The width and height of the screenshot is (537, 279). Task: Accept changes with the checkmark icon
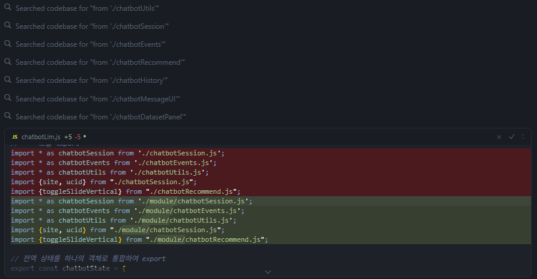point(512,137)
